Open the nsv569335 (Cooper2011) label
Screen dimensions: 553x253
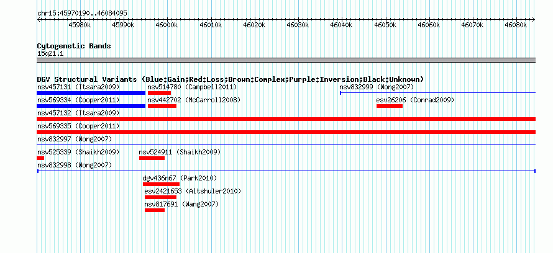[78, 126]
